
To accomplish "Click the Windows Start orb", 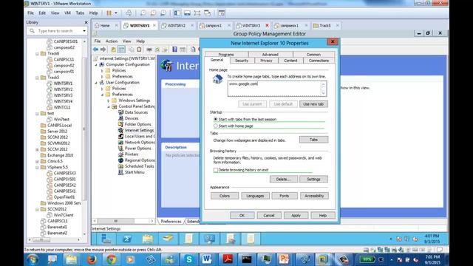I will point(32,259).
